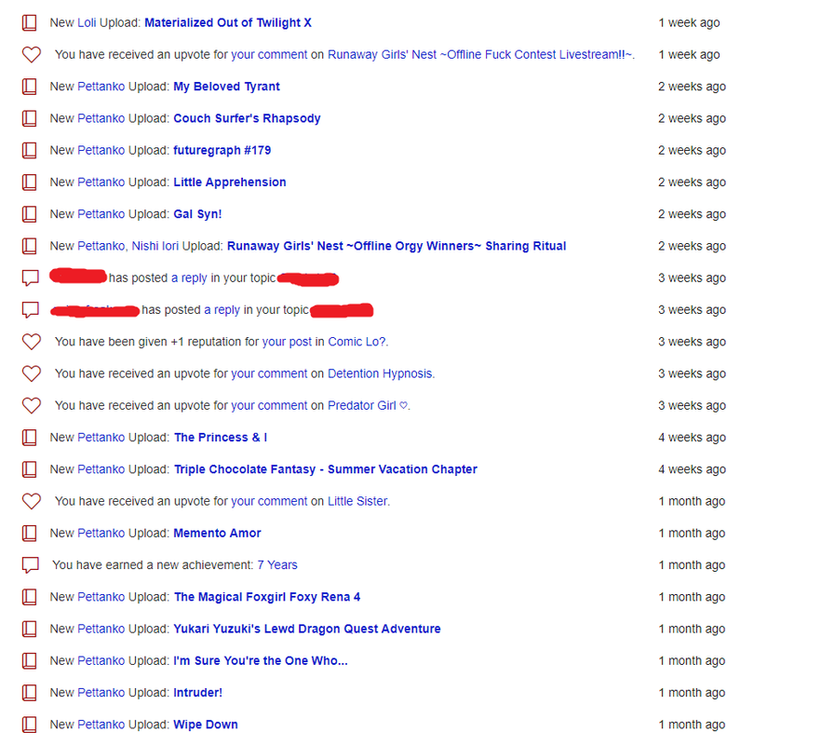Click the book icon beside My Beloved Tyrant

click(x=30, y=87)
